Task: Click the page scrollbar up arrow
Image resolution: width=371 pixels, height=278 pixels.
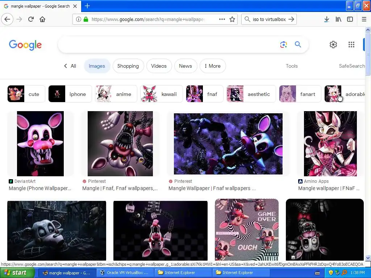Action: pos(368,30)
